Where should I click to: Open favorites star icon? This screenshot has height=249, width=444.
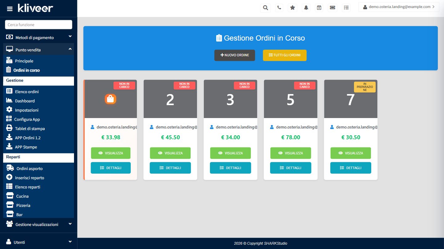(293, 8)
